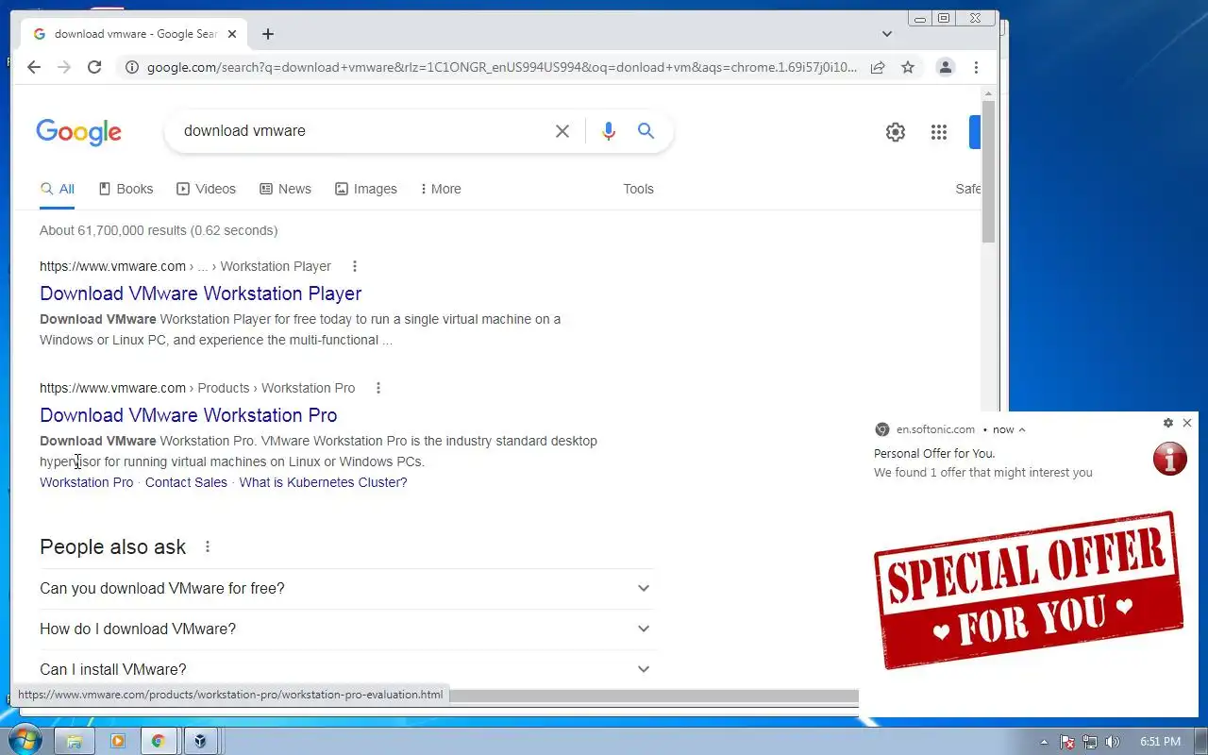Bookmark this tab with the star icon
The width and height of the screenshot is (1208, 755).
[908, 67]
